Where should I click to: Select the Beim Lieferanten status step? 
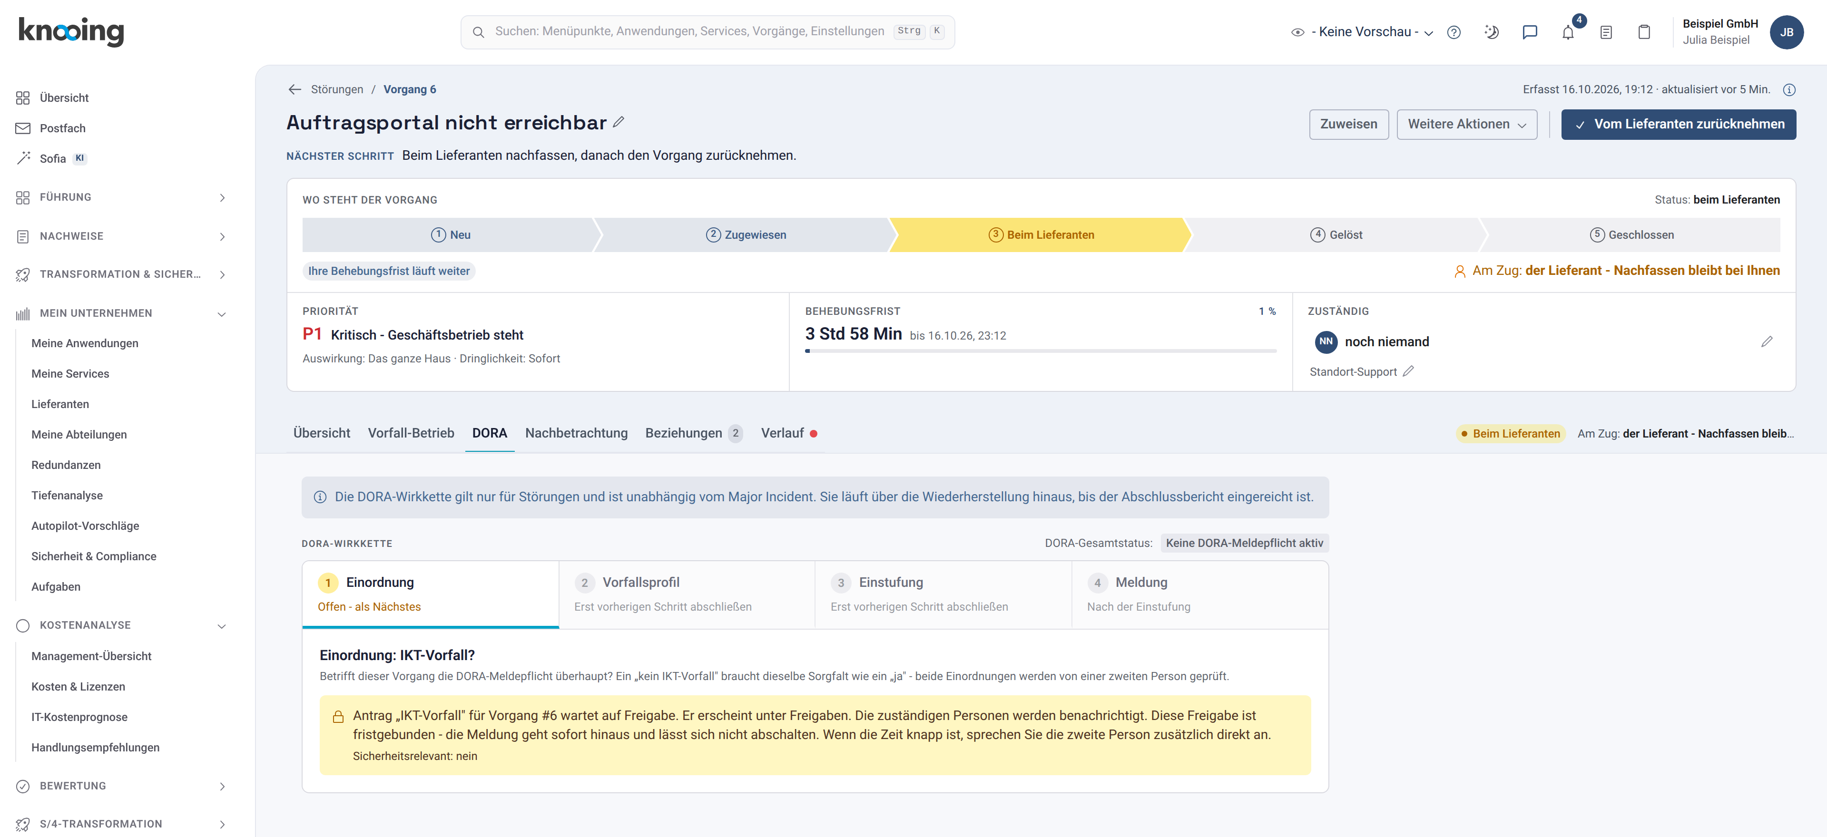point(1041,234)
